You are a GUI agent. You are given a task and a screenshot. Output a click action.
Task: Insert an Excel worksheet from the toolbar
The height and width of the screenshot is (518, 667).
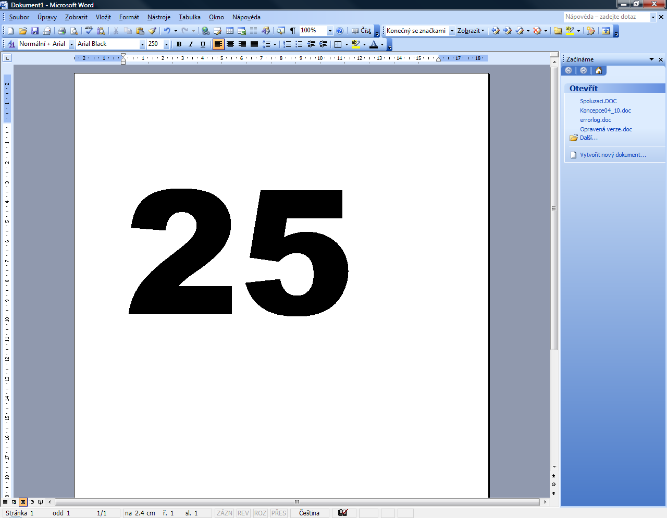coord(241,31)
